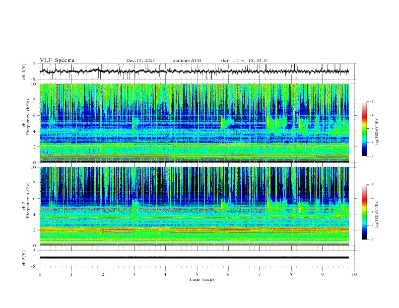
Task: Click the ch.2 spectrogram burst near 3 minutes
Action: (x=135, y=207)
